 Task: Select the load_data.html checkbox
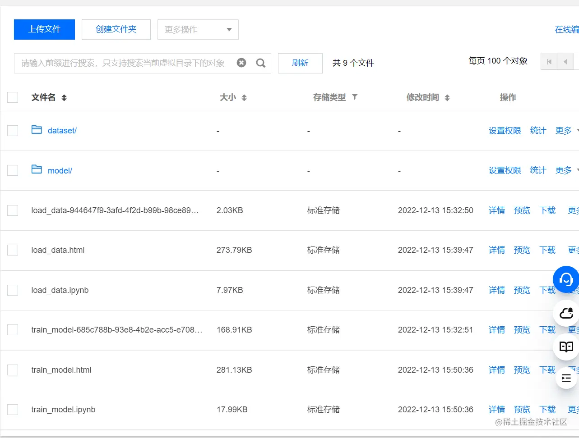coord(13,250)
